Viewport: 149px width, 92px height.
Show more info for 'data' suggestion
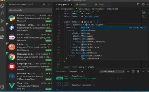(x=145, y=28)
